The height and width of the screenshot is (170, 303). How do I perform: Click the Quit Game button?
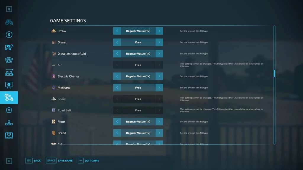click(x=88, y=161)
